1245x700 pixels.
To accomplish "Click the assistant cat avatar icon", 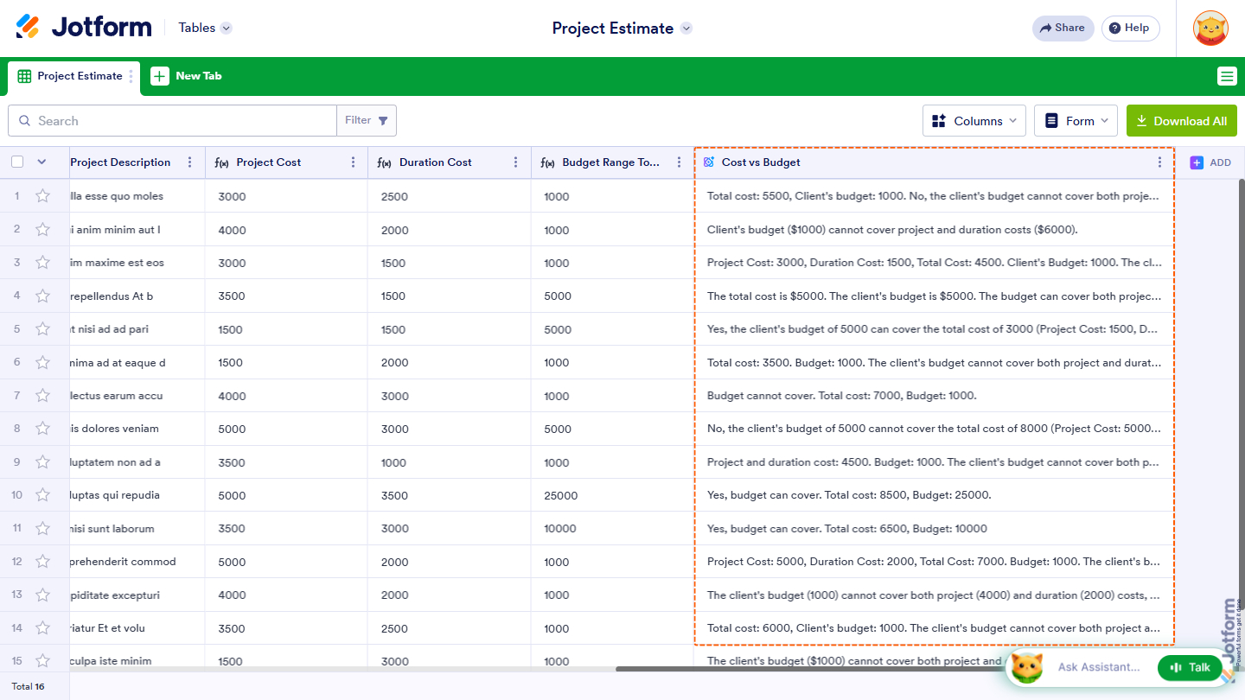I will 1027,667.
